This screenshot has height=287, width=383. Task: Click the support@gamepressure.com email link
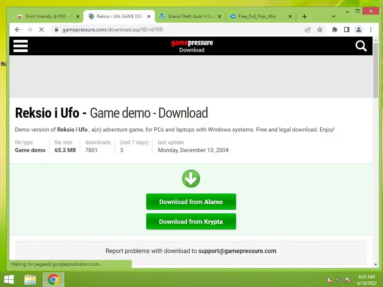[x=237, y=251]
